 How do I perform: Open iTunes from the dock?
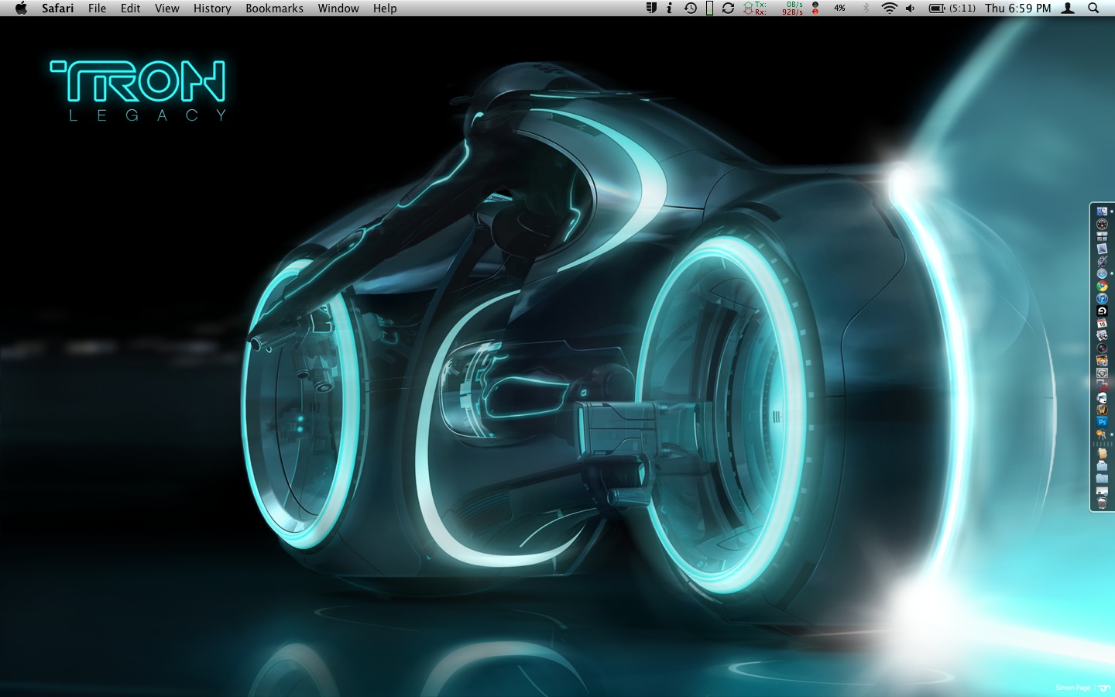click(1102, 298)
